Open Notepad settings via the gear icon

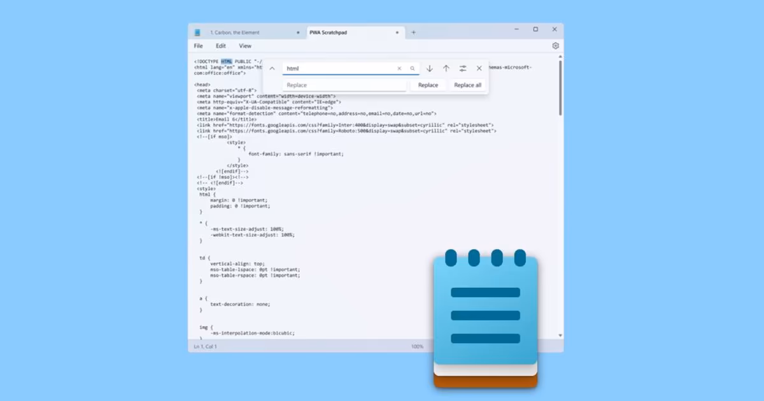point(555,46)
